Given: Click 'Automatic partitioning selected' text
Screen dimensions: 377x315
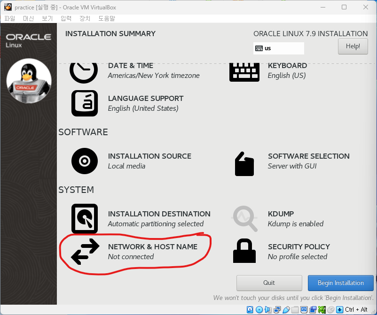Looking at the screenshot, I should coord(156,224).
